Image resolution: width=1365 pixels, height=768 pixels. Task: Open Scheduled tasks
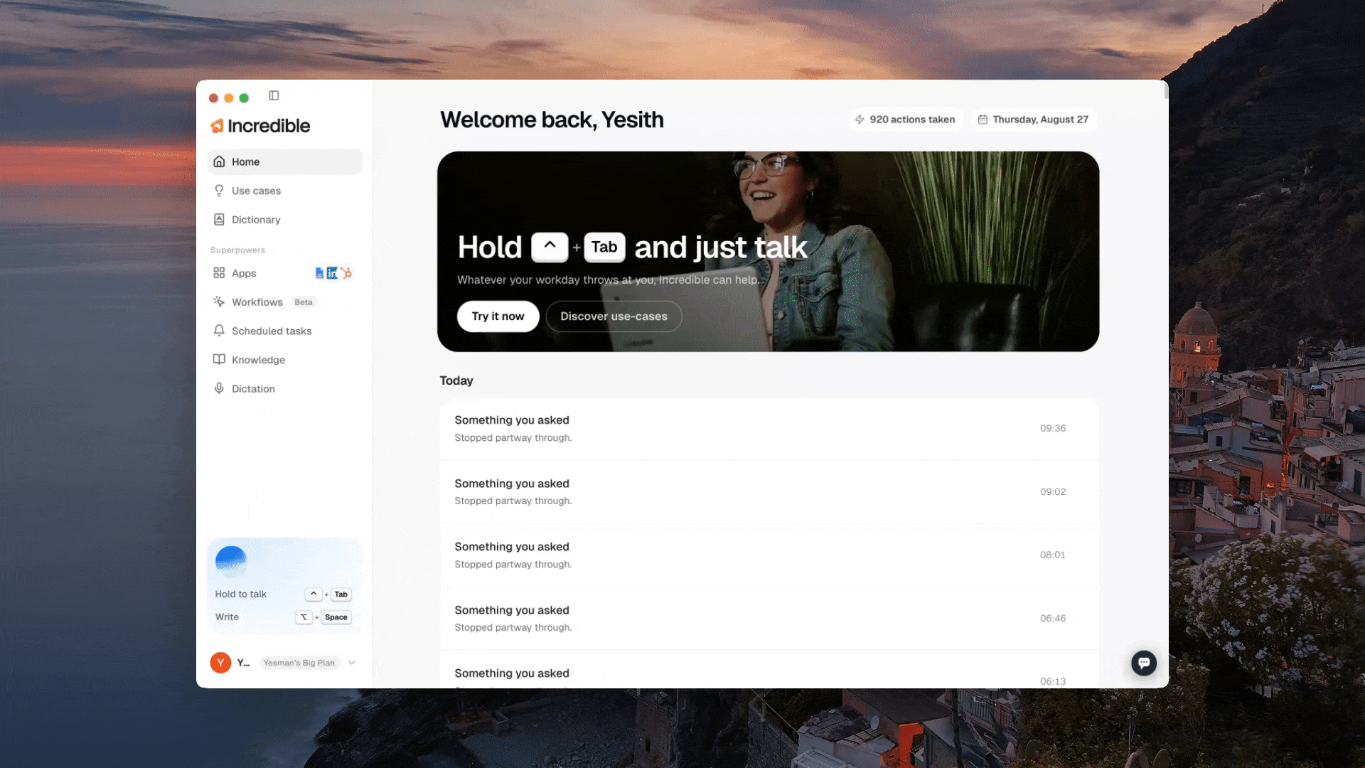(284, 331)
